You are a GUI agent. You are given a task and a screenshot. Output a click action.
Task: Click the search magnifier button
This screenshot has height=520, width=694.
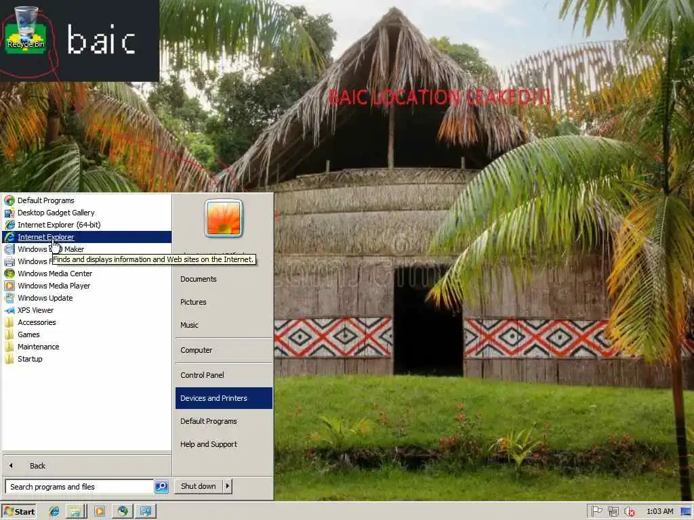(x=161, y=486)
